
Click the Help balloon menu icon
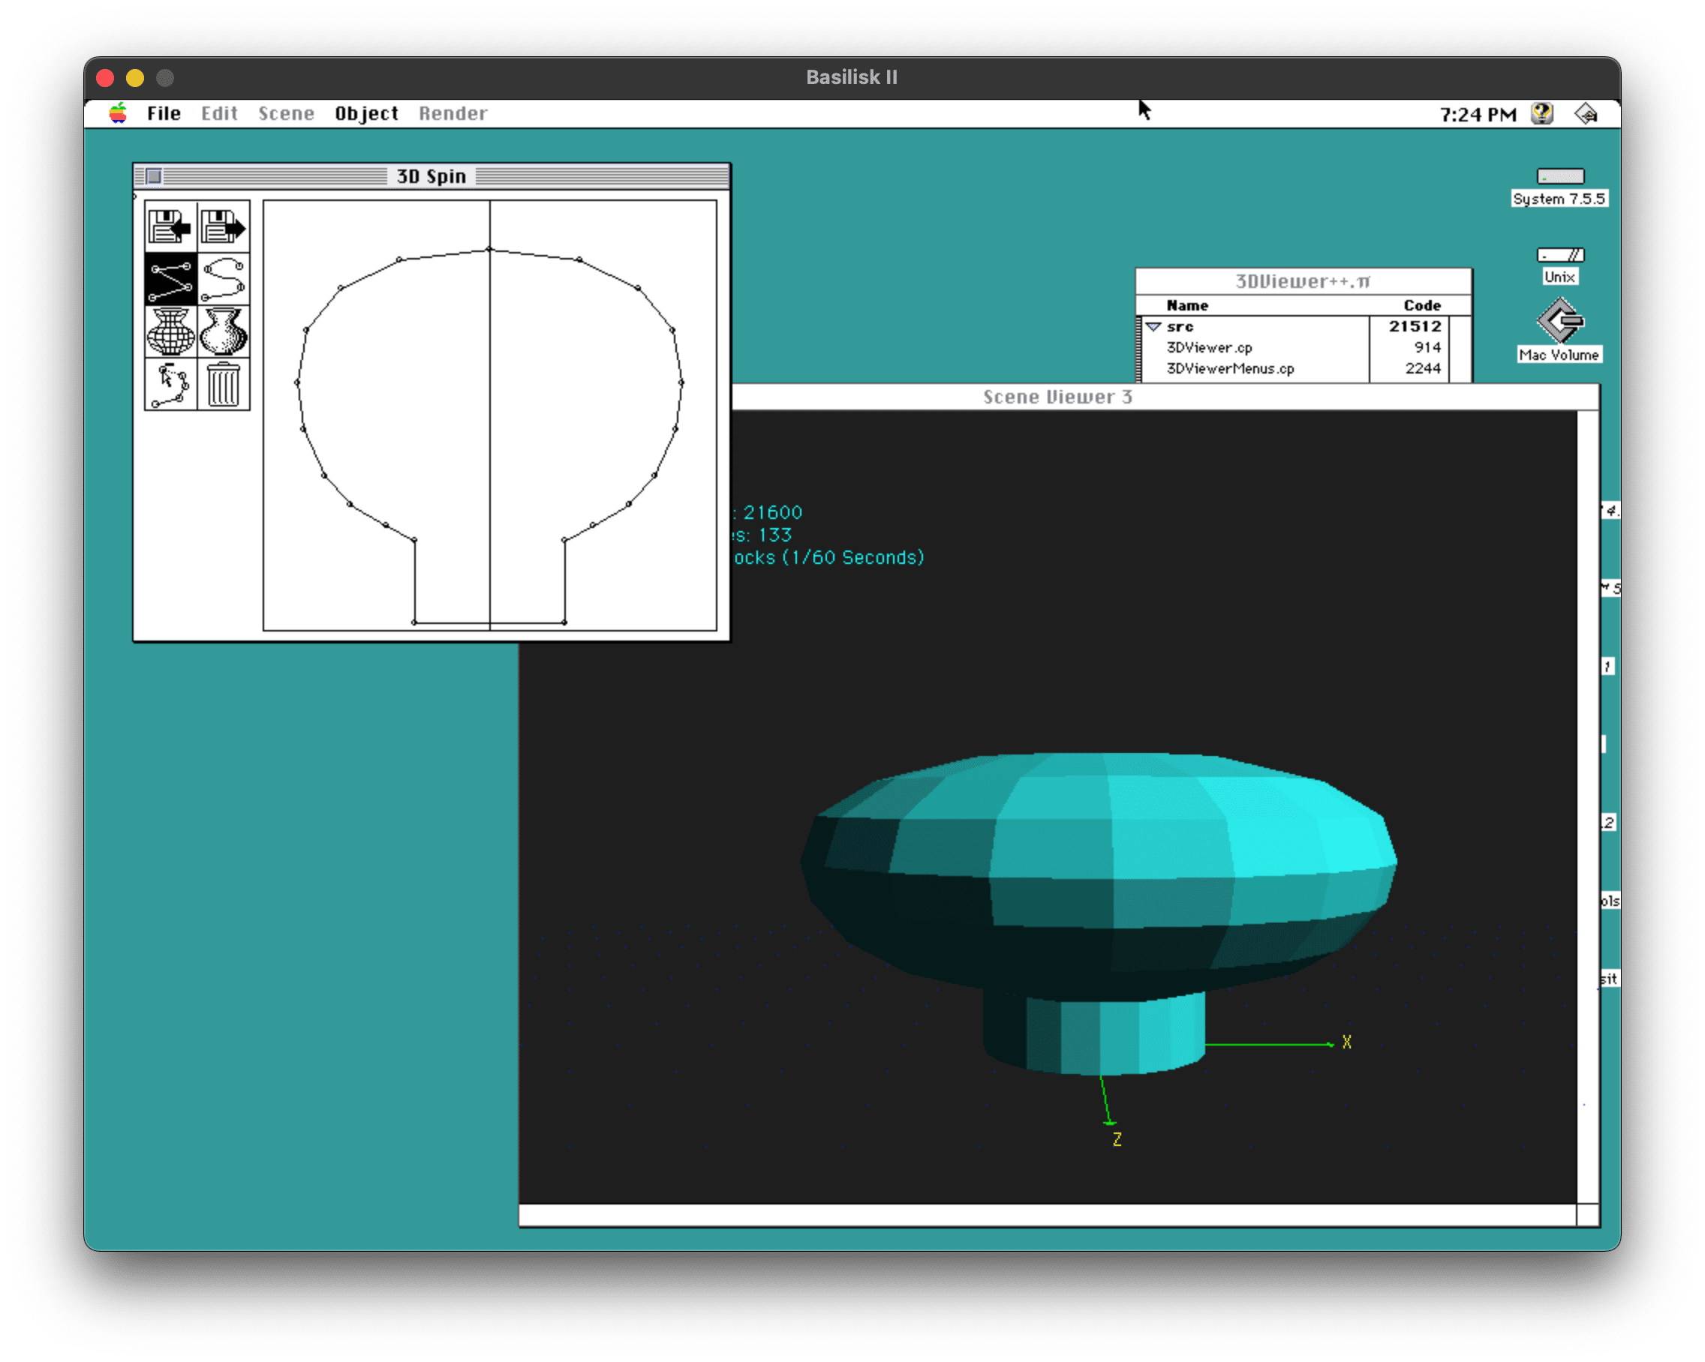pyautogui.click(x=1542, y=115)
